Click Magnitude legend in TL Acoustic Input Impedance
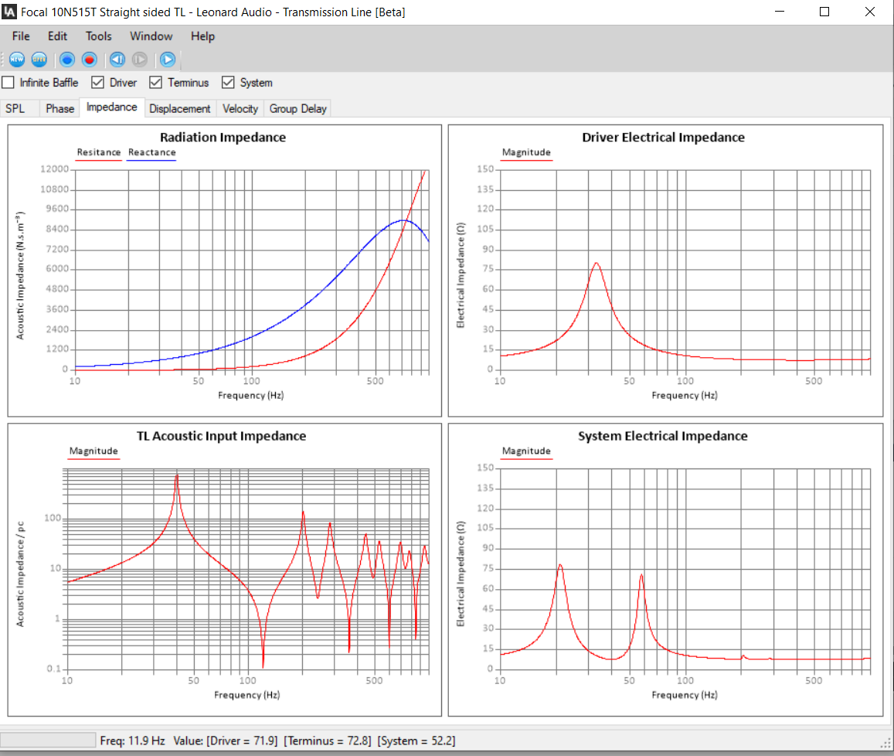This screenshot has height=756, width=894. click(x=93, y=451)
